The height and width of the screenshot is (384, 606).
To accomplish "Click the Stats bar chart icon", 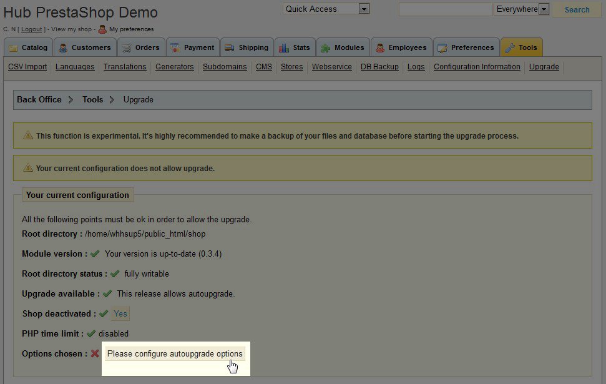I will point(283,48).
